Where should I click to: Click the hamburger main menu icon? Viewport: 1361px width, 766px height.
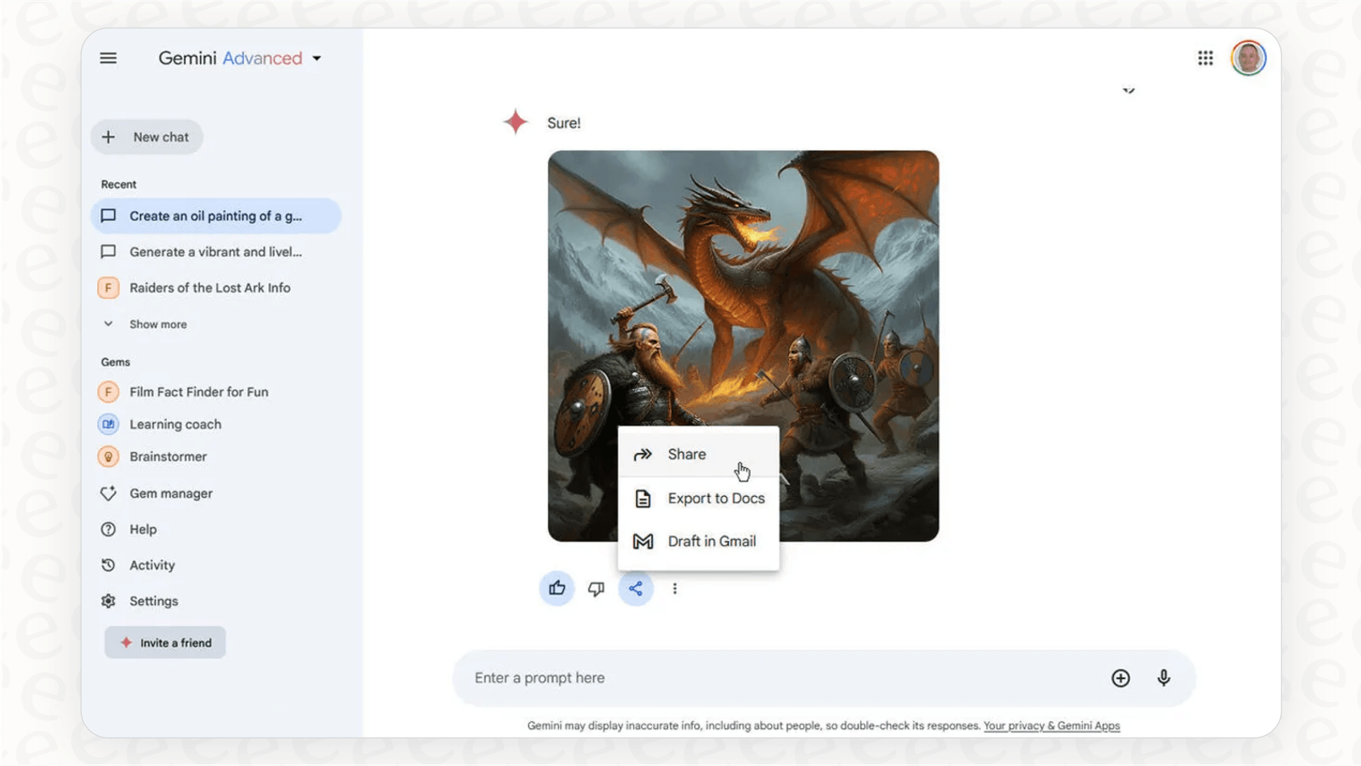(108, 58)
